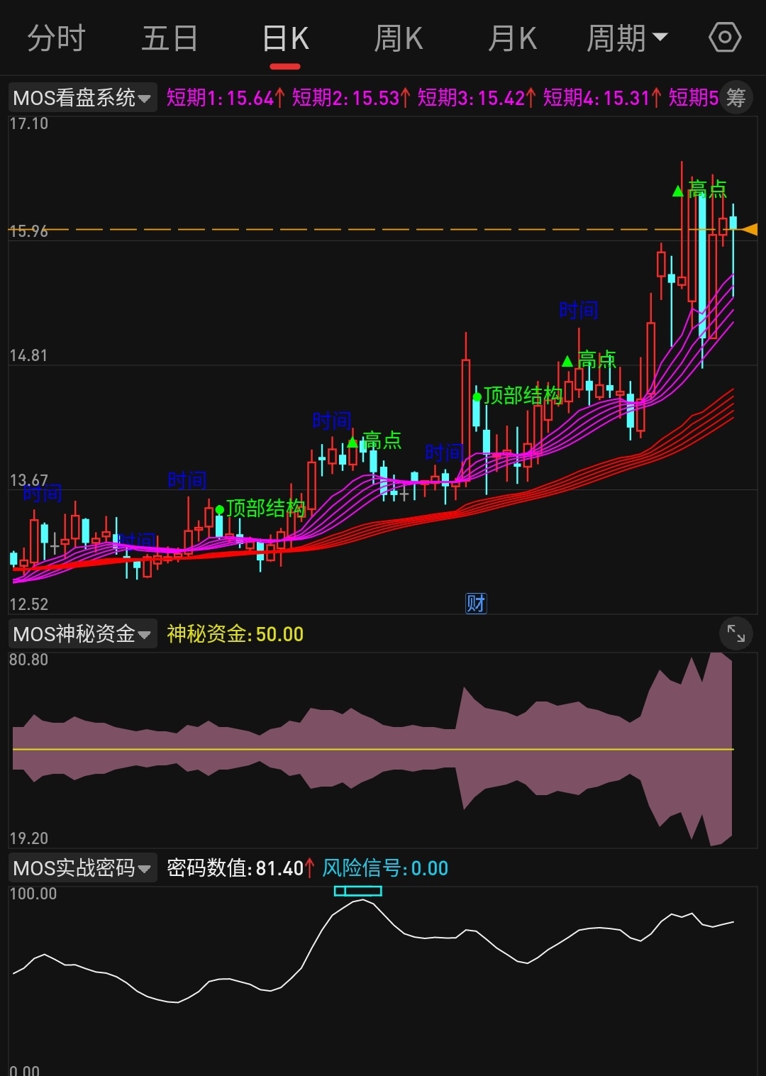Tap the 14.81 price axis label
The image size is (766, 1076).
coord(28,355)
